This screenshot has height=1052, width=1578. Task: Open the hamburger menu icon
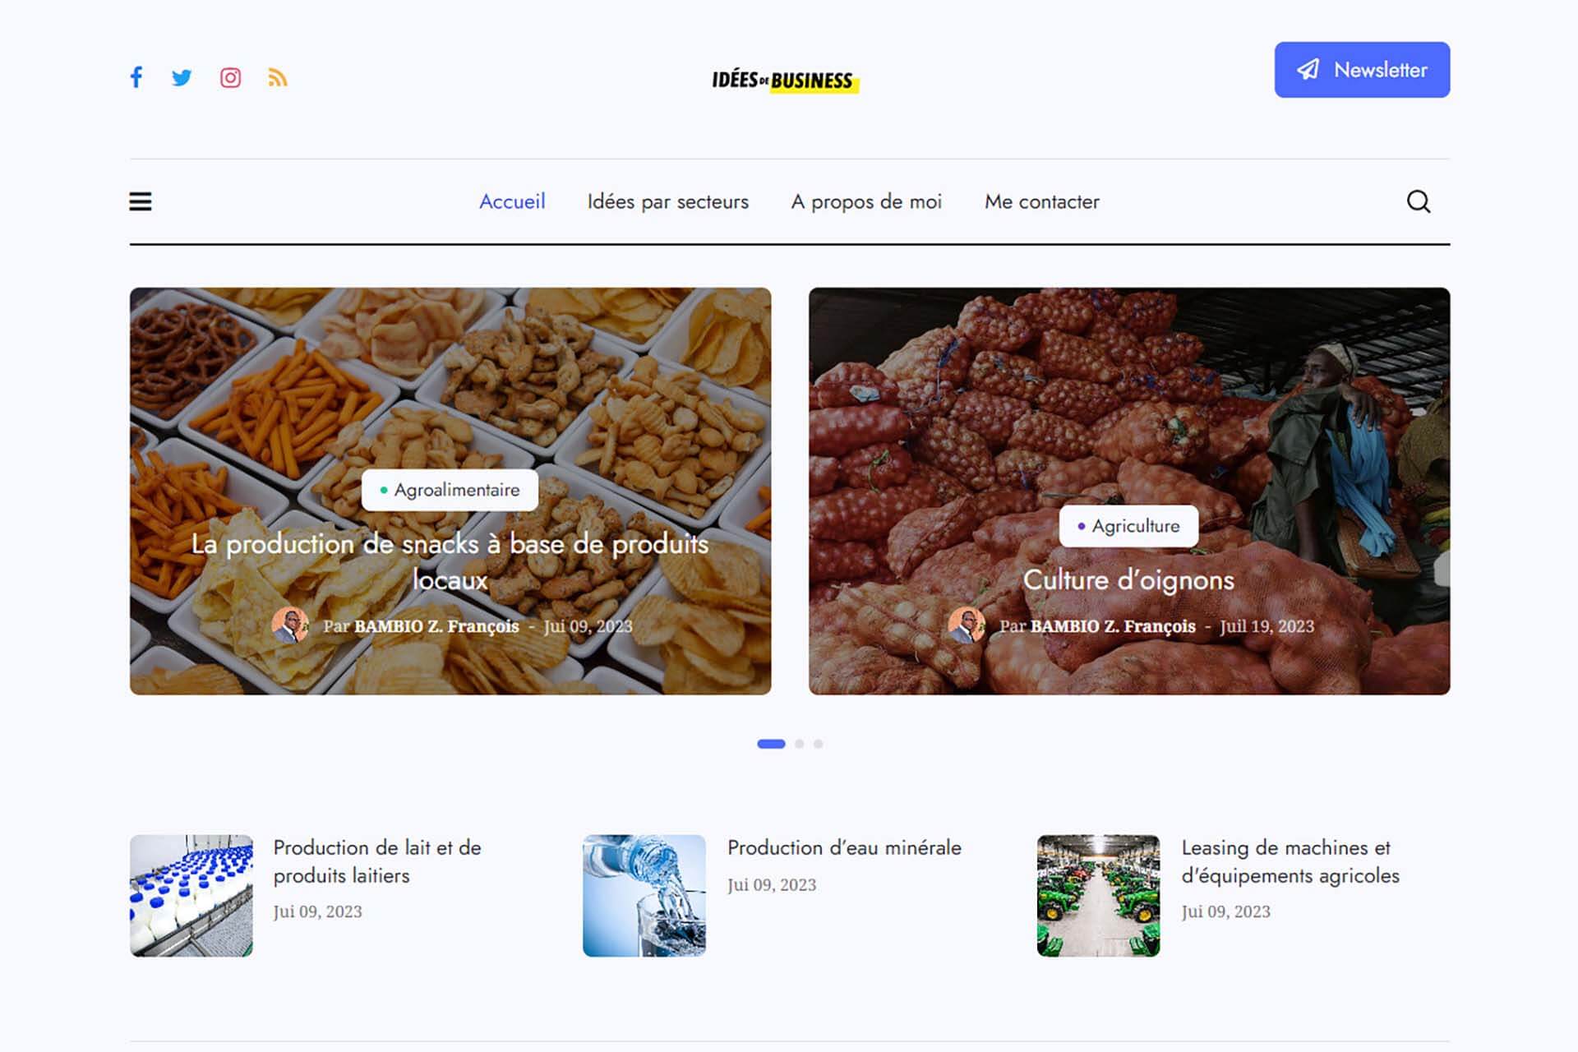pos(141,201)
